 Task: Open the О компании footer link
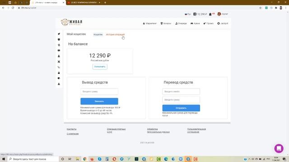tap(73, 134)
